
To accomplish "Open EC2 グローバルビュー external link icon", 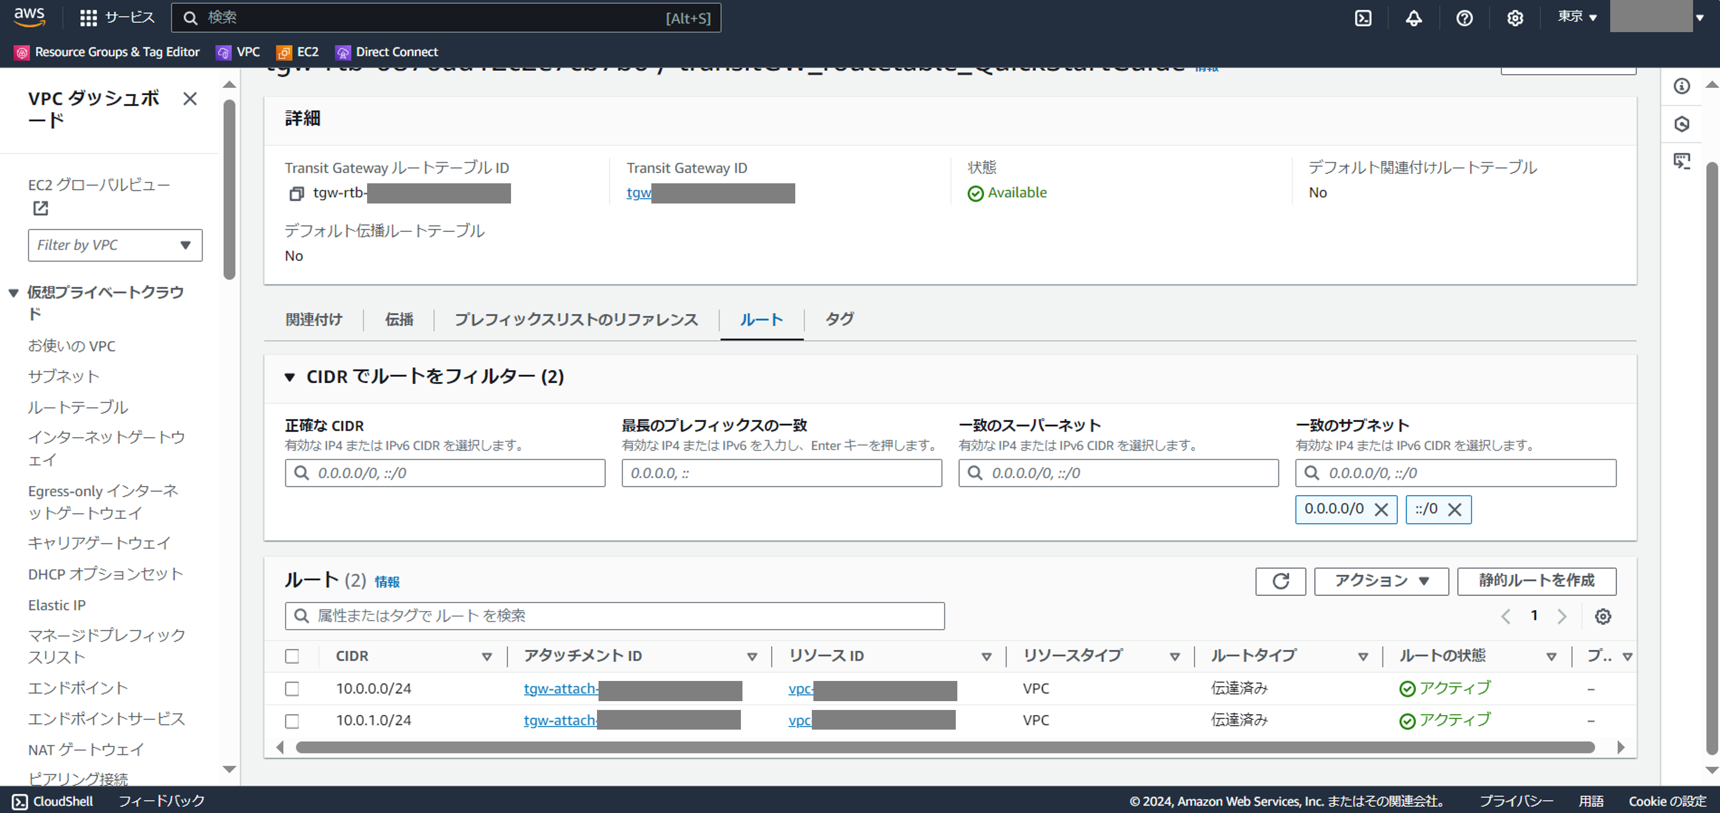I will tap(41, 208).
